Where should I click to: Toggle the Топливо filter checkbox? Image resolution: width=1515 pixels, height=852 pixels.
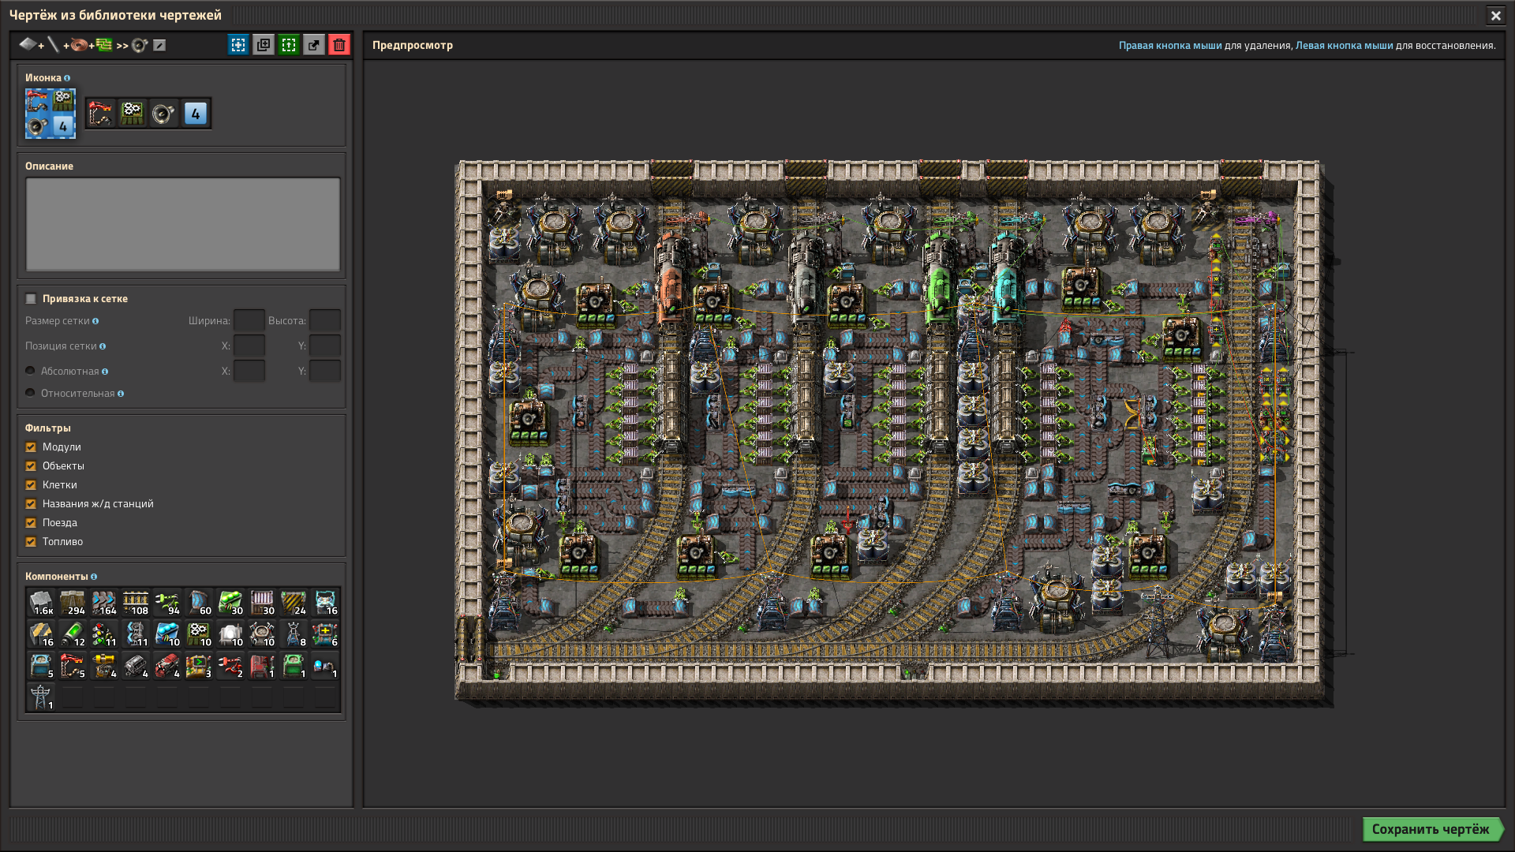pyautogui.click(x=31, y=542)
